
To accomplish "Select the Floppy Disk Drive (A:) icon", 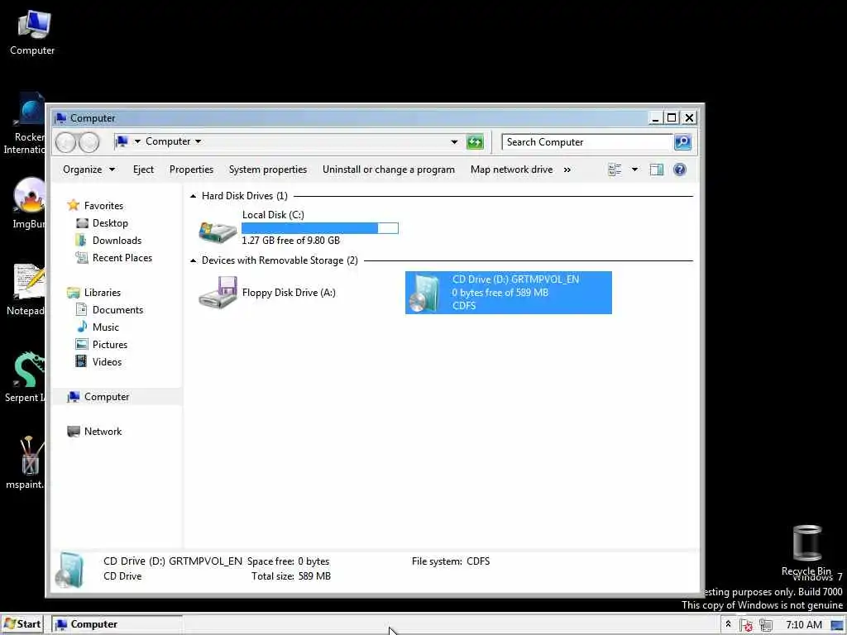I will pos(218,292).
